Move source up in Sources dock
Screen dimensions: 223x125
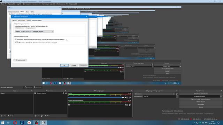(45, 116)
